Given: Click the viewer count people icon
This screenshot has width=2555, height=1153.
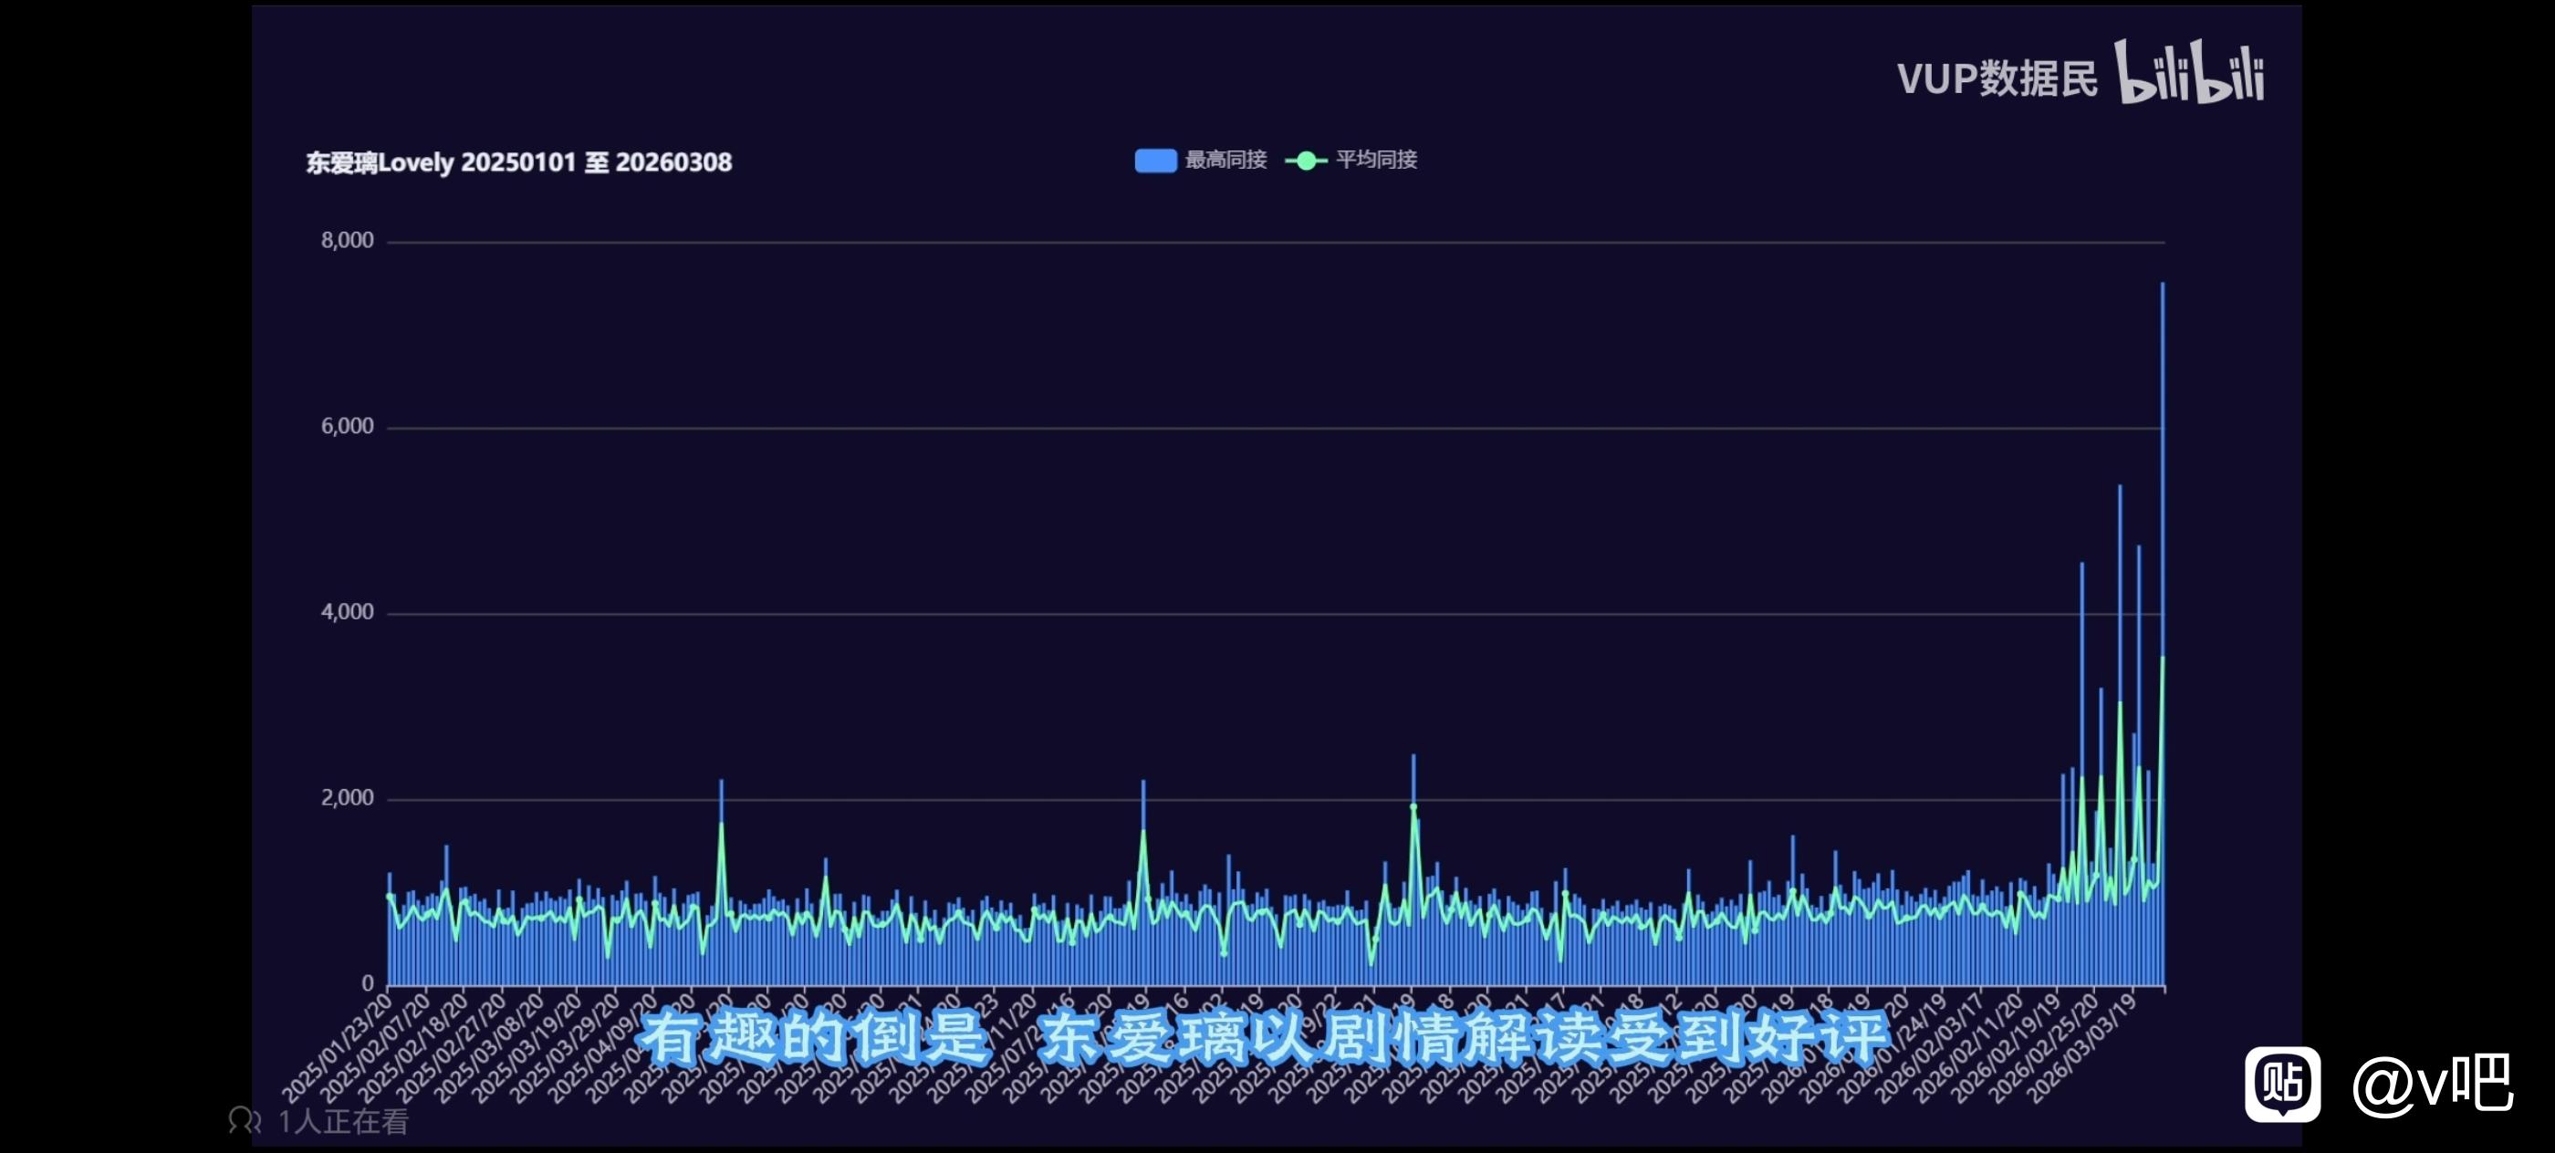Looking at the screenshot, I should tap(244, 1121).
